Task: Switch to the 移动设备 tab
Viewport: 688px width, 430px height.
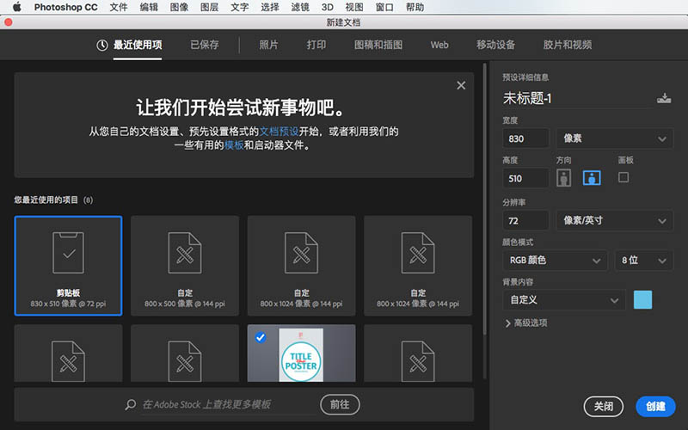Action: [x=496, y=45]
